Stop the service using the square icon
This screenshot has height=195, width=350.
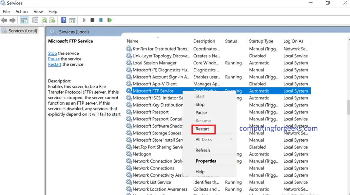pos(93,20)
